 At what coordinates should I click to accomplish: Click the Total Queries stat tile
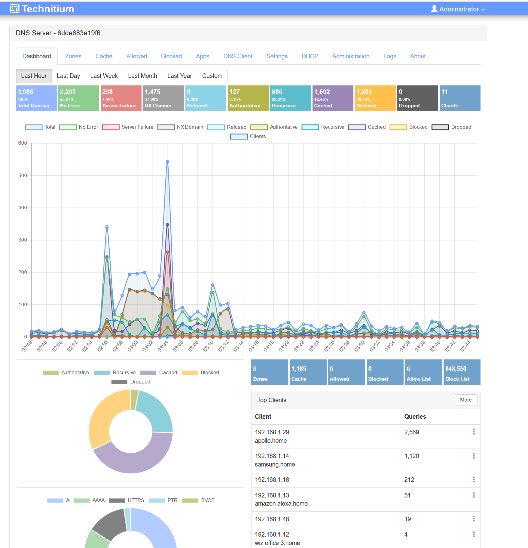(36, 98)
